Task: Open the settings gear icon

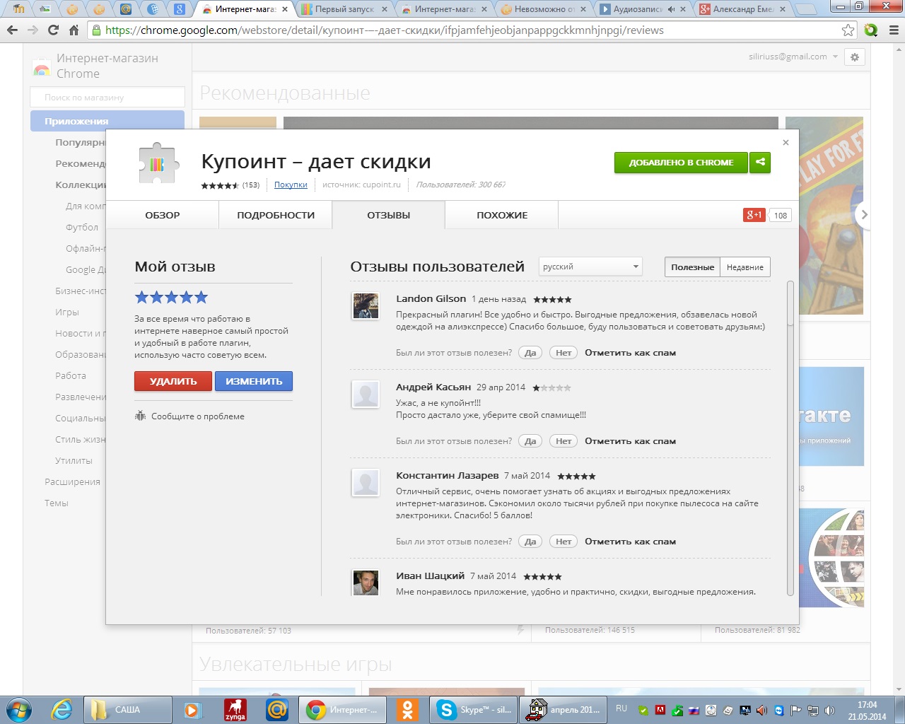Action: pyautogui.click(x=855, y=57)
